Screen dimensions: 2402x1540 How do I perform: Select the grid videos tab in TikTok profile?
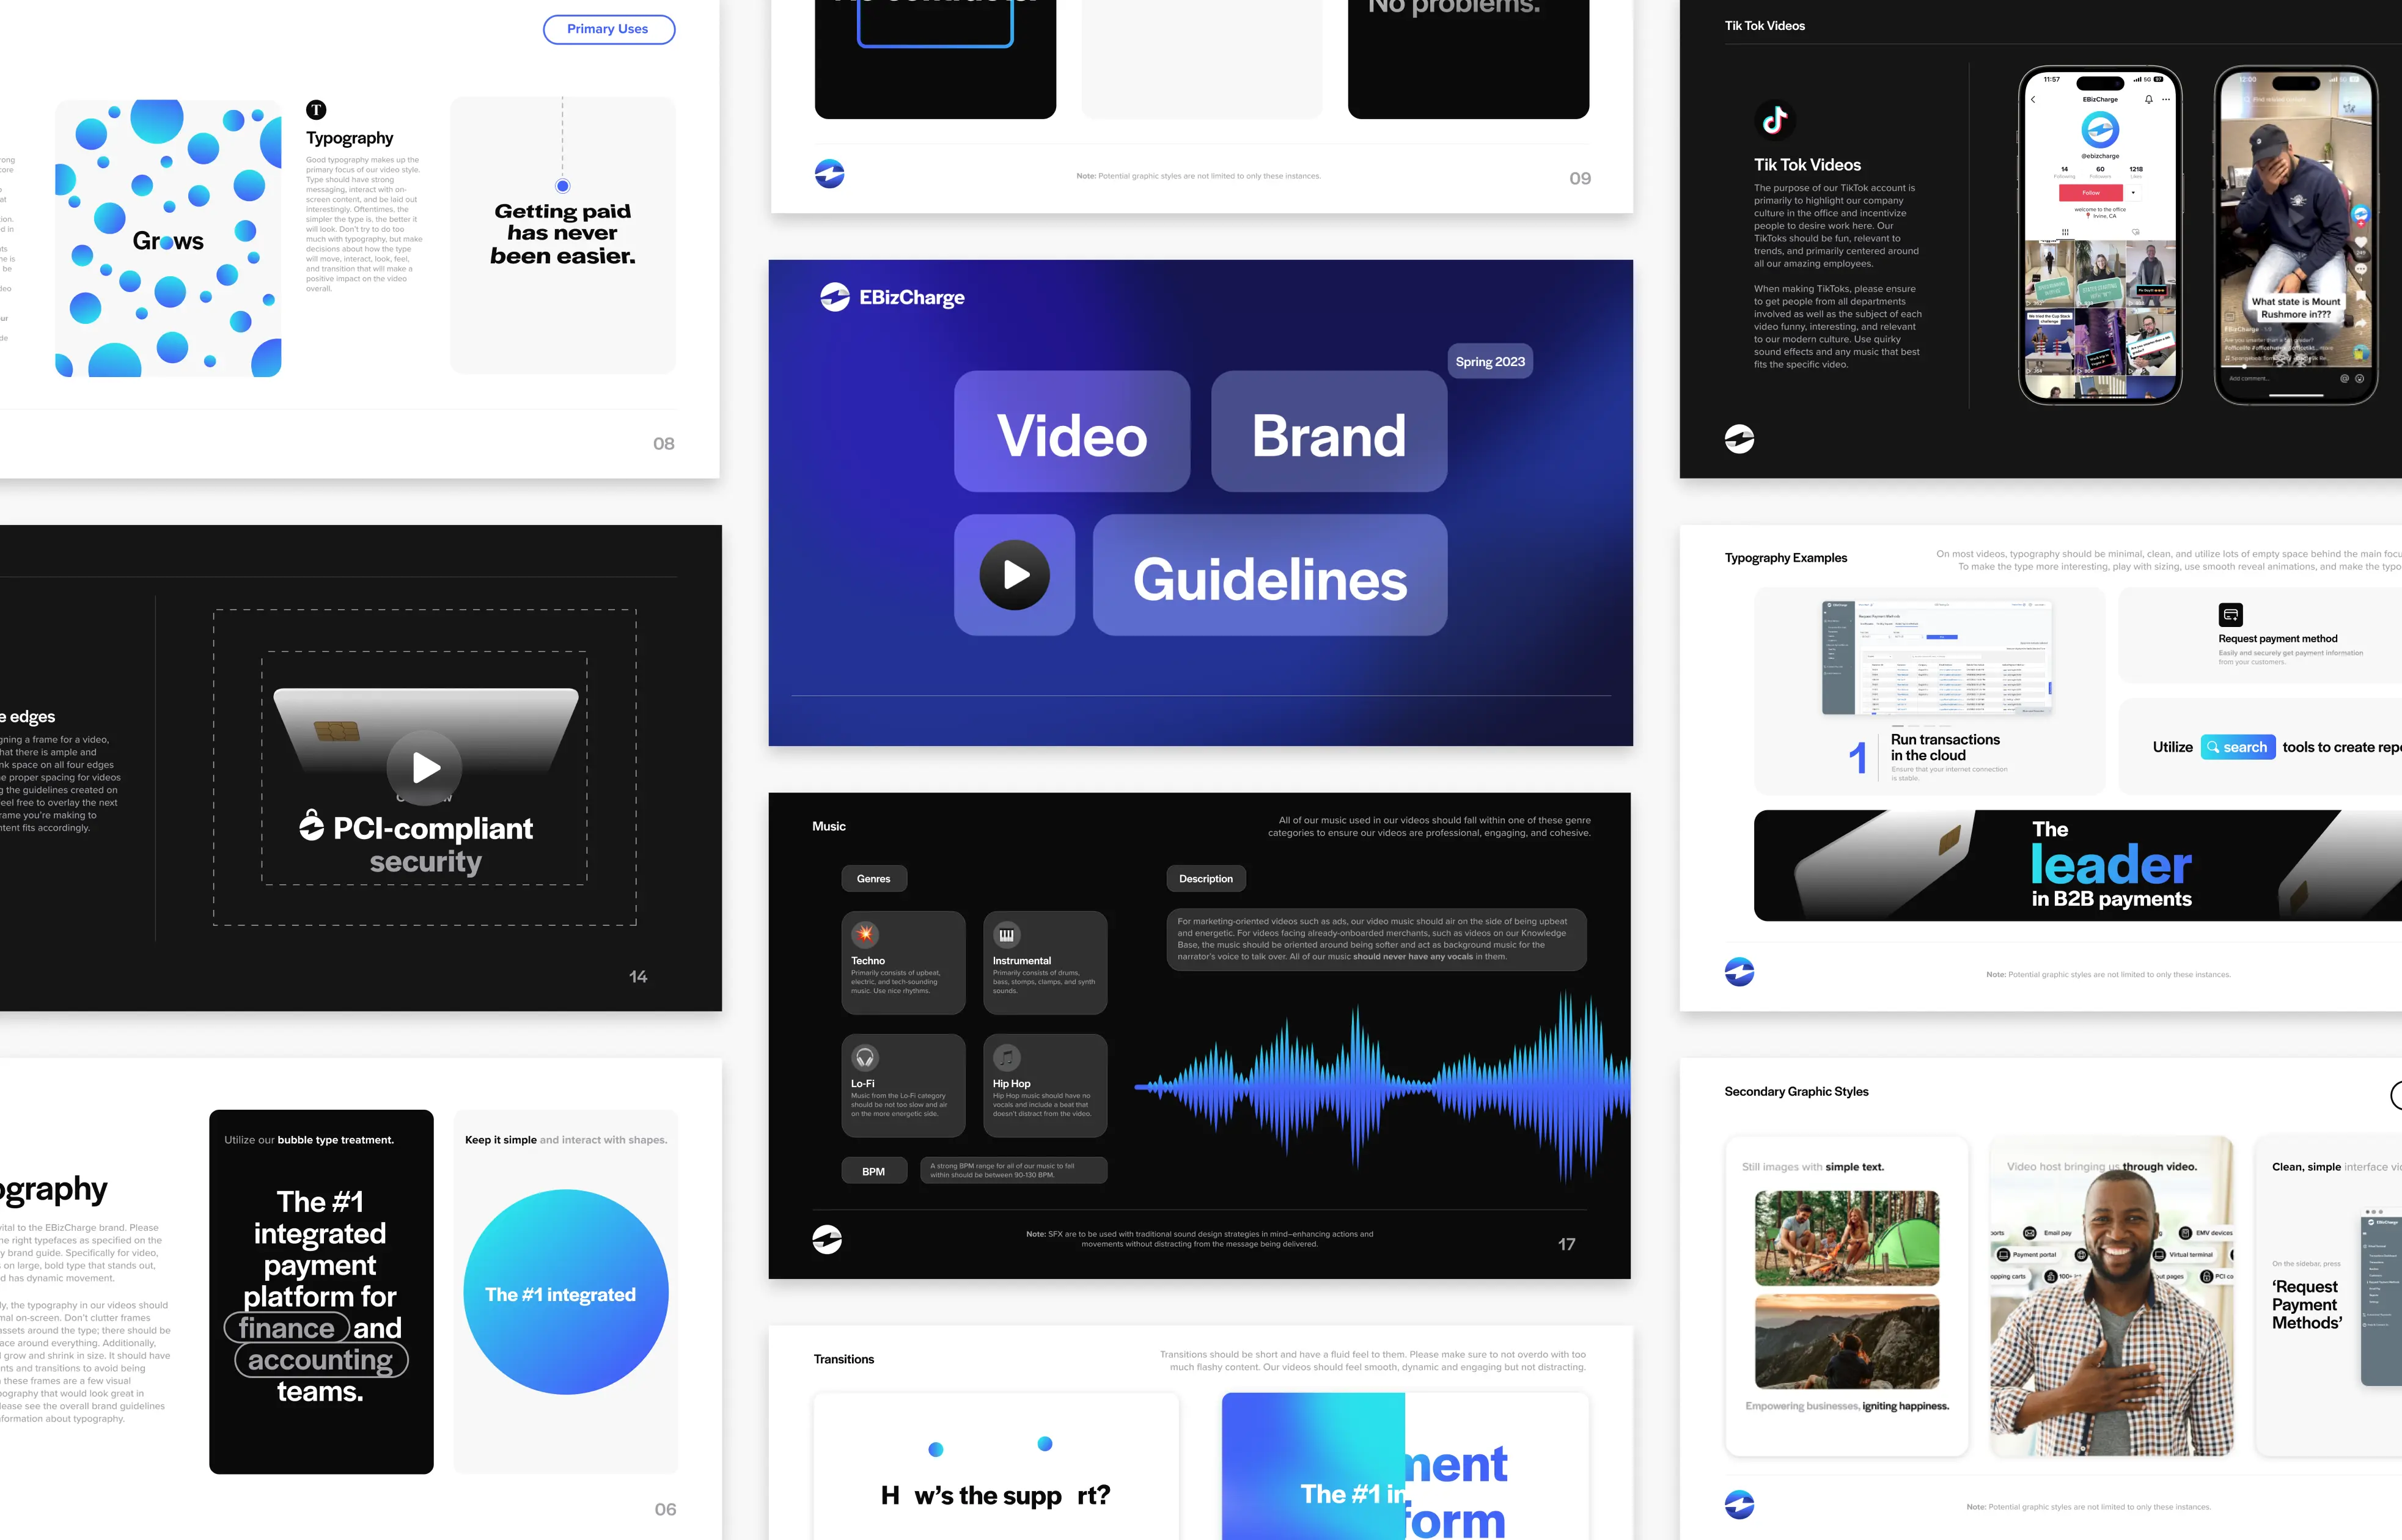(2065, 232)
